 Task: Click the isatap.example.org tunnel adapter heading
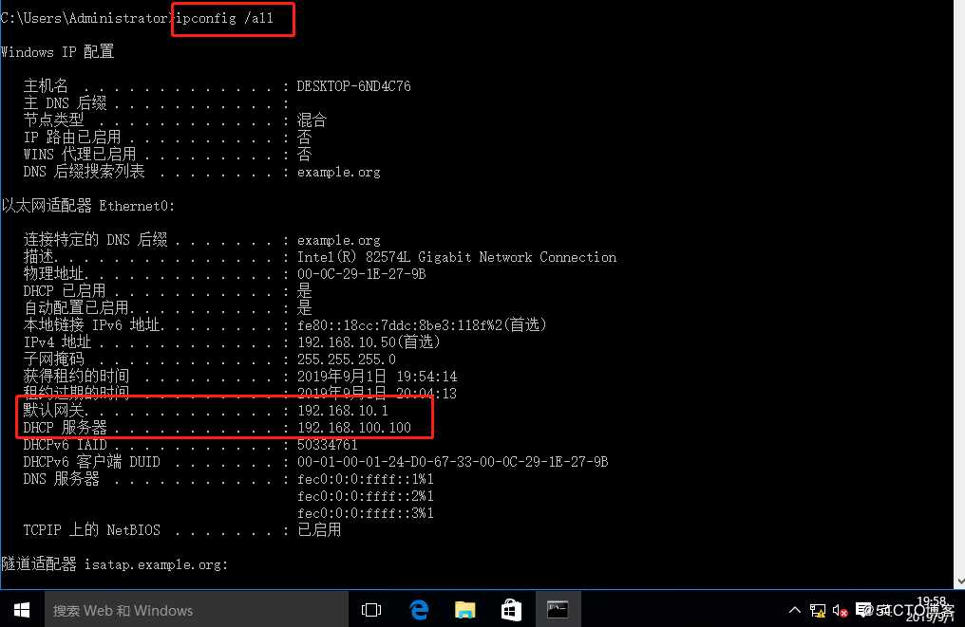click(115, 563)
